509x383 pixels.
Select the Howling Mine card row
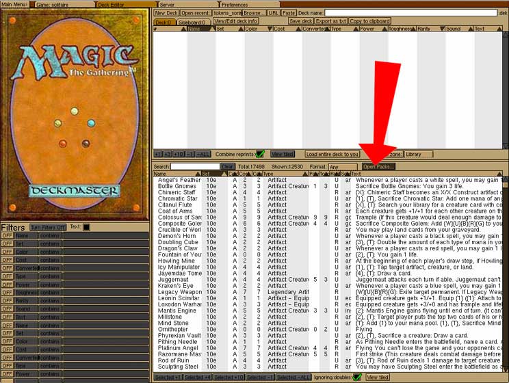click(328, 261)
